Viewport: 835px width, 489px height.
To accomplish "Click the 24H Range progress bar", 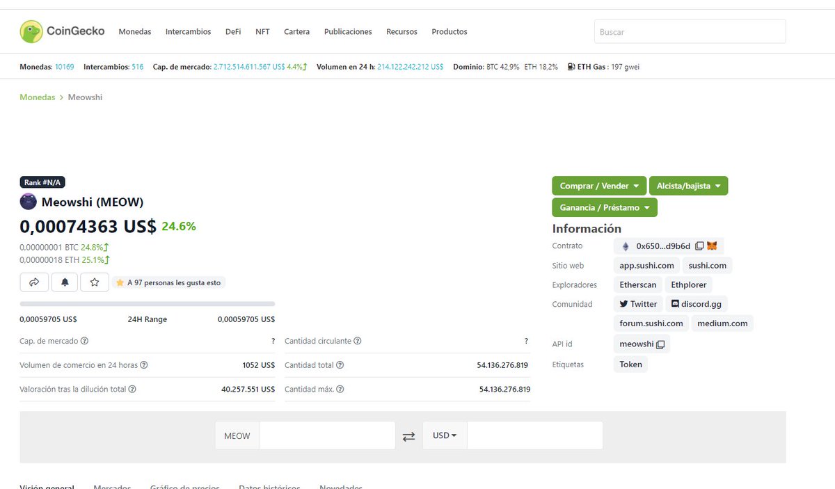I will point(148,304).
